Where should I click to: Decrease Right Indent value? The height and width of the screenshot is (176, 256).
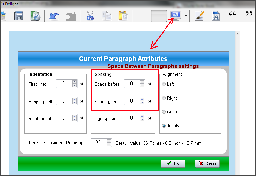74,119
